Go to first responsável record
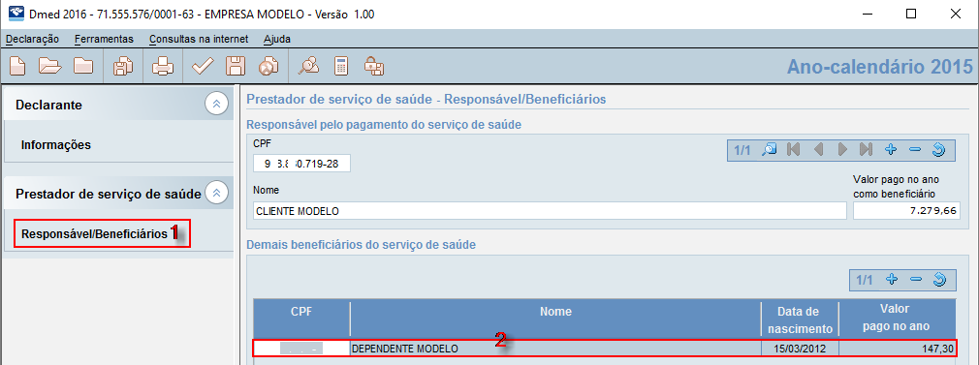Viewport: 979px width, 365px height. click(x=794, y=150)
